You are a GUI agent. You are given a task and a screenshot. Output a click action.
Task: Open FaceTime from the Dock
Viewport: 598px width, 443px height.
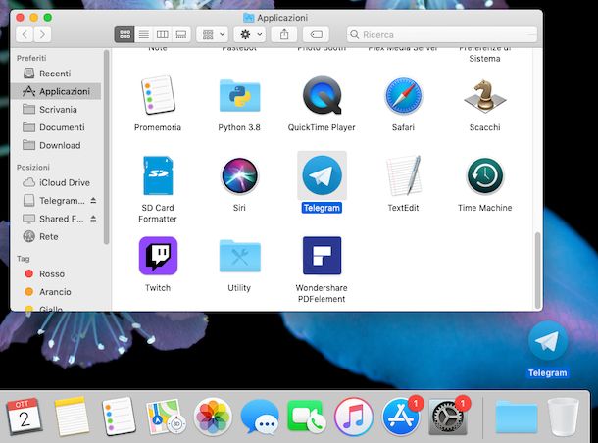click(x=306, y=417)
